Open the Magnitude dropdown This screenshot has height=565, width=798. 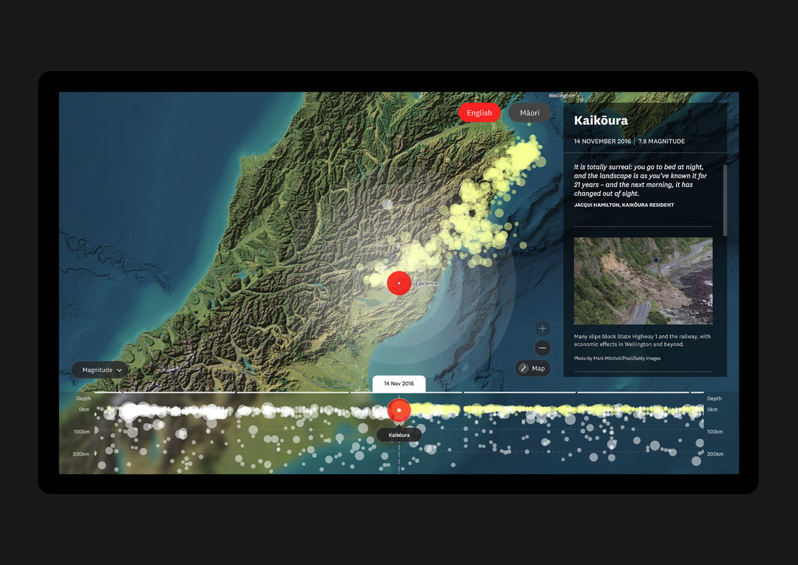pos(100,370)
